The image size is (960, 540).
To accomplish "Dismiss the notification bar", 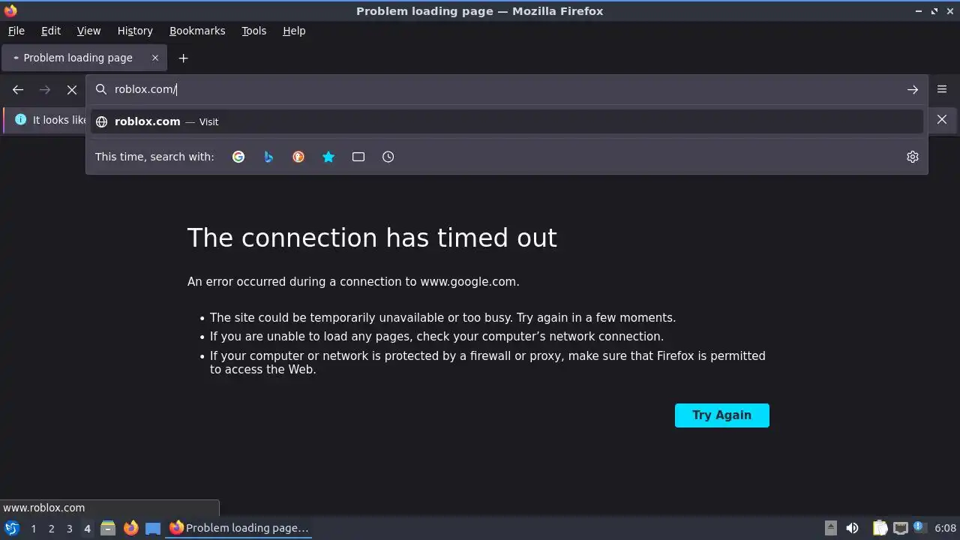I will pos(942,119).
